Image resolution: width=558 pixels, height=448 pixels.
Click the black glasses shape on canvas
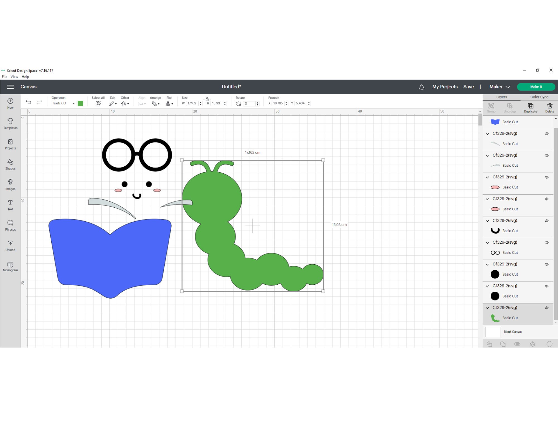click(137, 155)
